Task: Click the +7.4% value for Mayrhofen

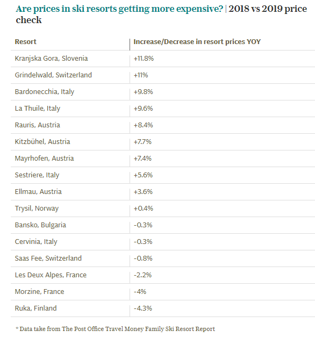Action: (x=142, y=159)
